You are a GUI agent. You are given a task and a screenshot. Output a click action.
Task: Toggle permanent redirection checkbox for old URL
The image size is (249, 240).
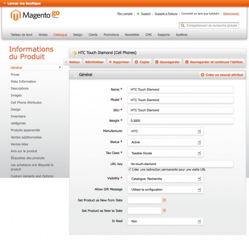tap(129, 169)
